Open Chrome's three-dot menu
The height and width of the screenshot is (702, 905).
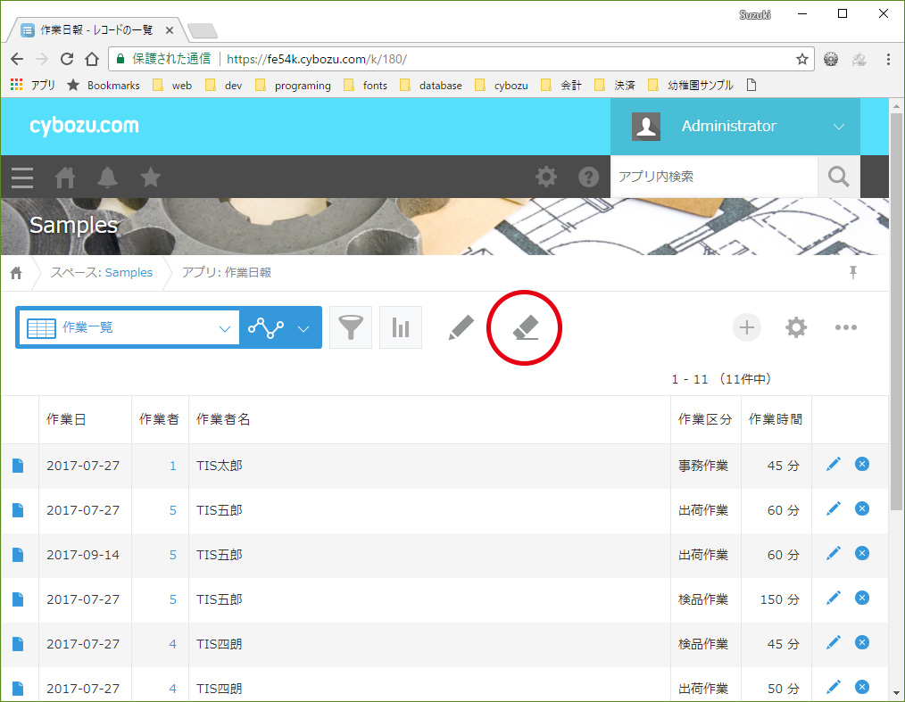(888, 59)
